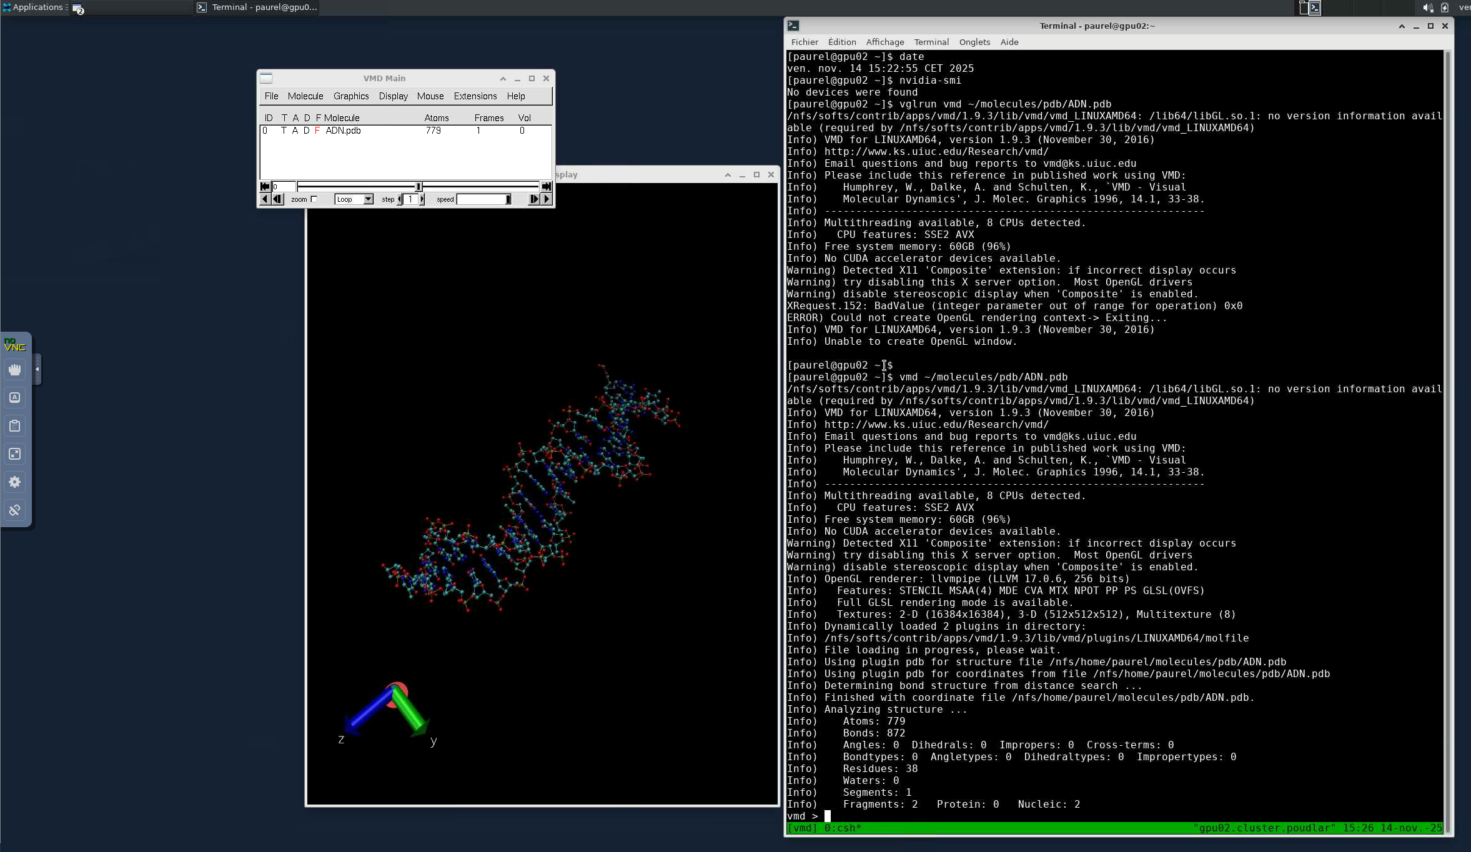Enable the zoom checkbox in VMD Main

click(x=314, y=199)
